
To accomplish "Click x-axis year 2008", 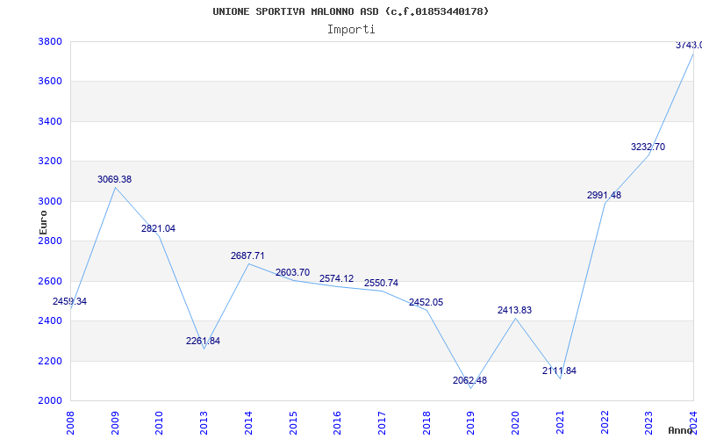I will (x=70, y=422).
